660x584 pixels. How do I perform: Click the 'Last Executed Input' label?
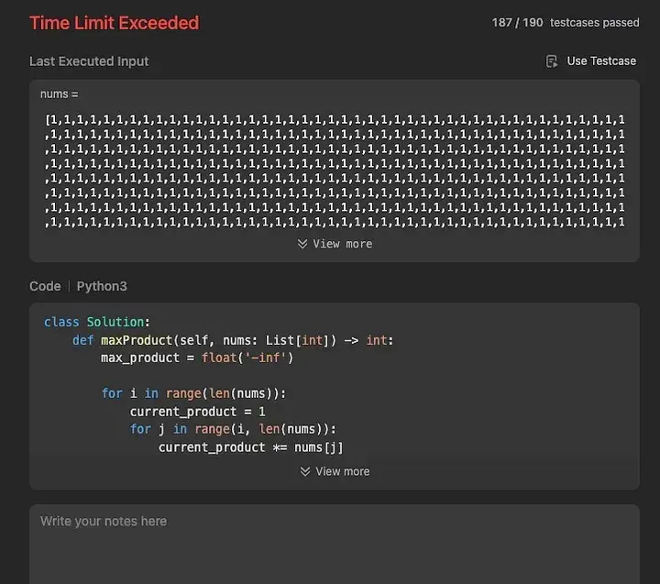point(89,61)
